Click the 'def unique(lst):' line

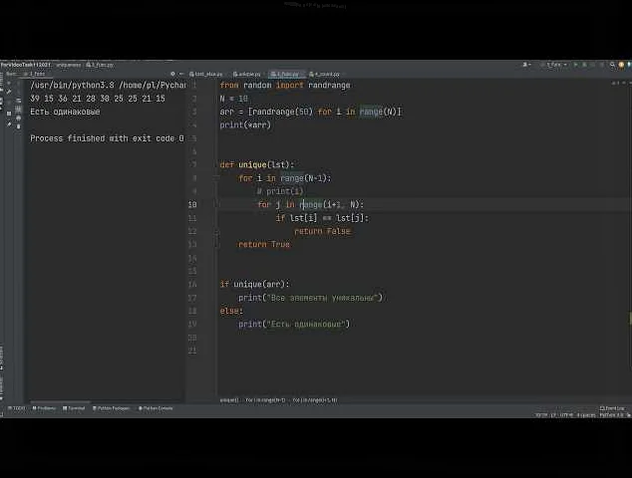257,164
